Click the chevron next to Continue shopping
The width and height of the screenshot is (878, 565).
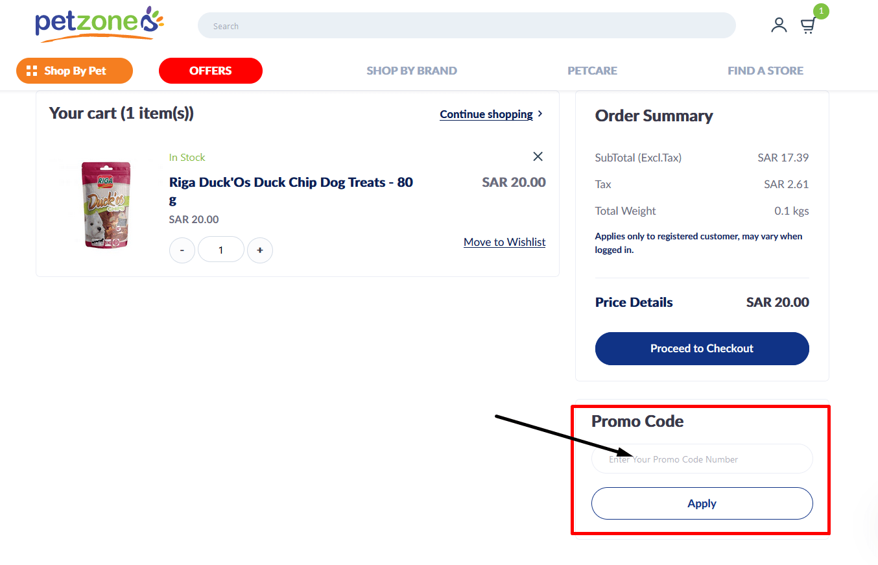tap(540, 114)
